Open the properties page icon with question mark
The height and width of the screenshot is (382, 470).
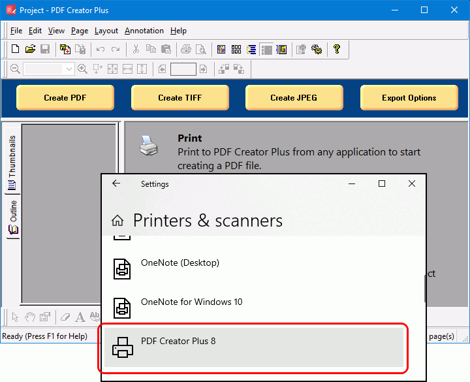(301, 49)
